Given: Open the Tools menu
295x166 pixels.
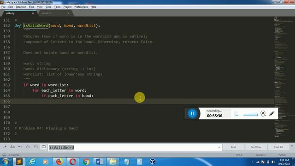Looking at the screenshot, I should pyautogui.click(x=57, y=7).
